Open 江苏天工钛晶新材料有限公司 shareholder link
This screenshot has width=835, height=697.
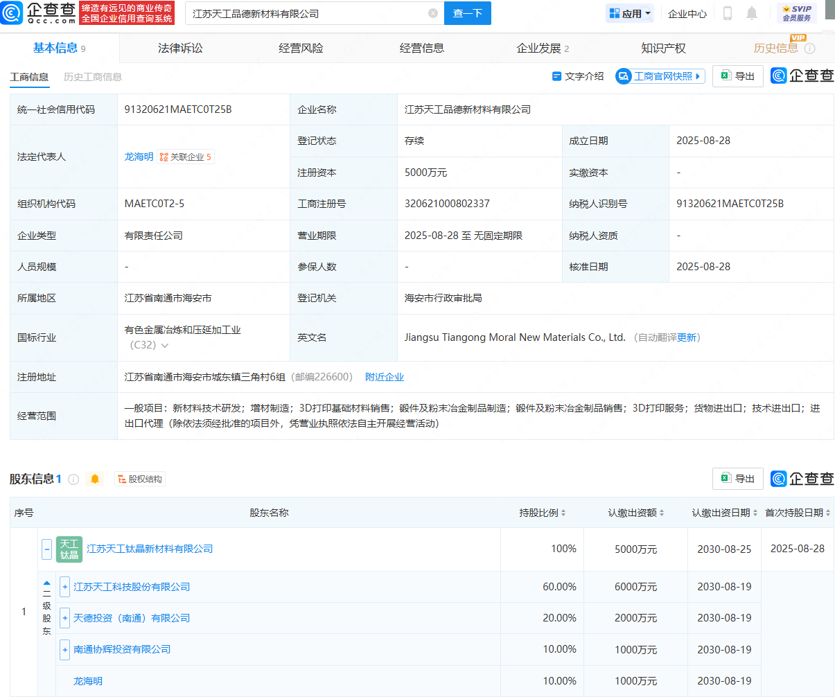point(150,549)
